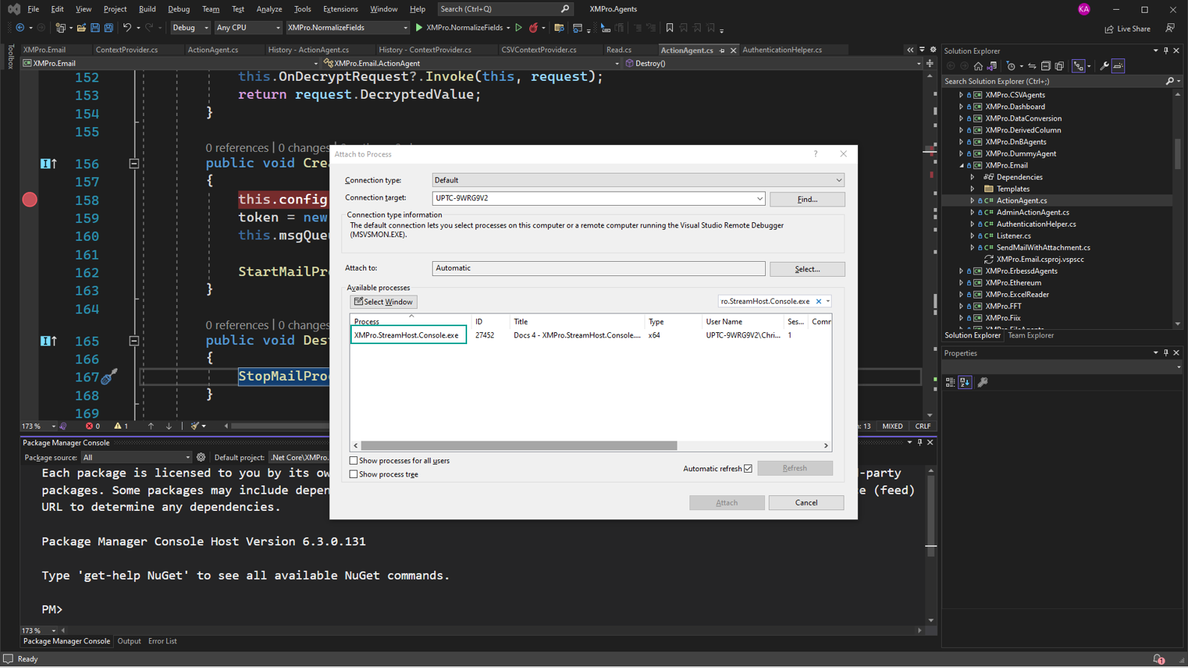This screenshot has width=1188, height=668.
Task: Check the Show process tree box
Action: tap(353, 474)
